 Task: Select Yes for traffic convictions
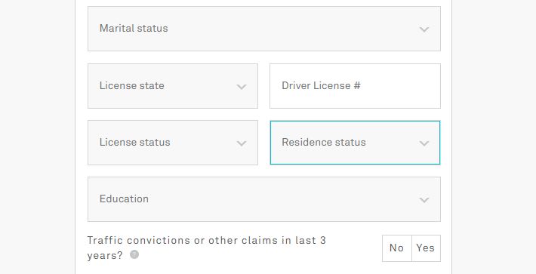pyautogui.click(x=426, y=248)
